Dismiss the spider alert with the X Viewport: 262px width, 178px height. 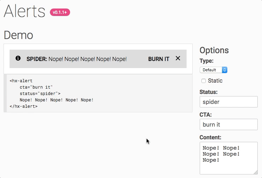[x=178, y=59]
